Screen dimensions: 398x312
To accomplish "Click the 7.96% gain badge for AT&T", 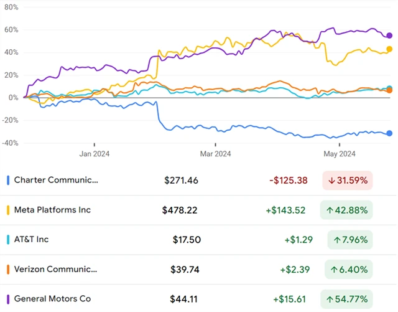I will coord(349,240).
